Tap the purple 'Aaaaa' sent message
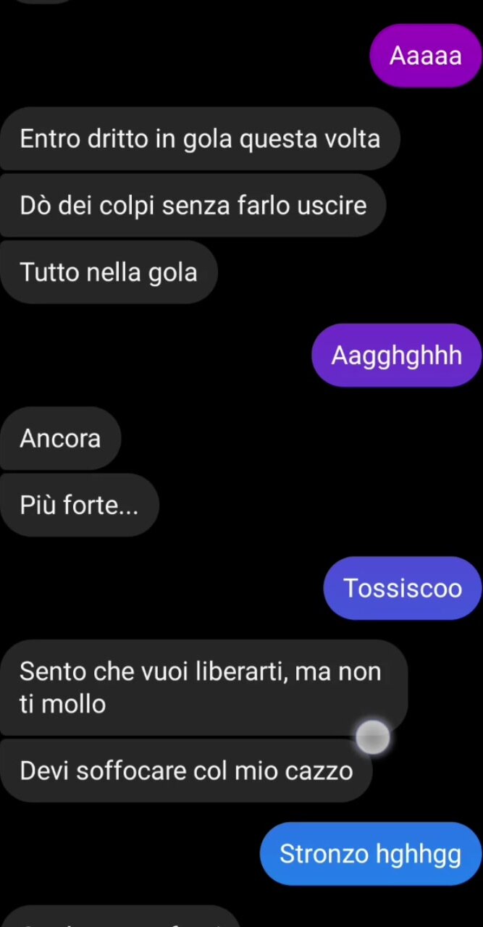Image resolution: width=483 pixels, height=927 pixels. click(x=426, y=56)
